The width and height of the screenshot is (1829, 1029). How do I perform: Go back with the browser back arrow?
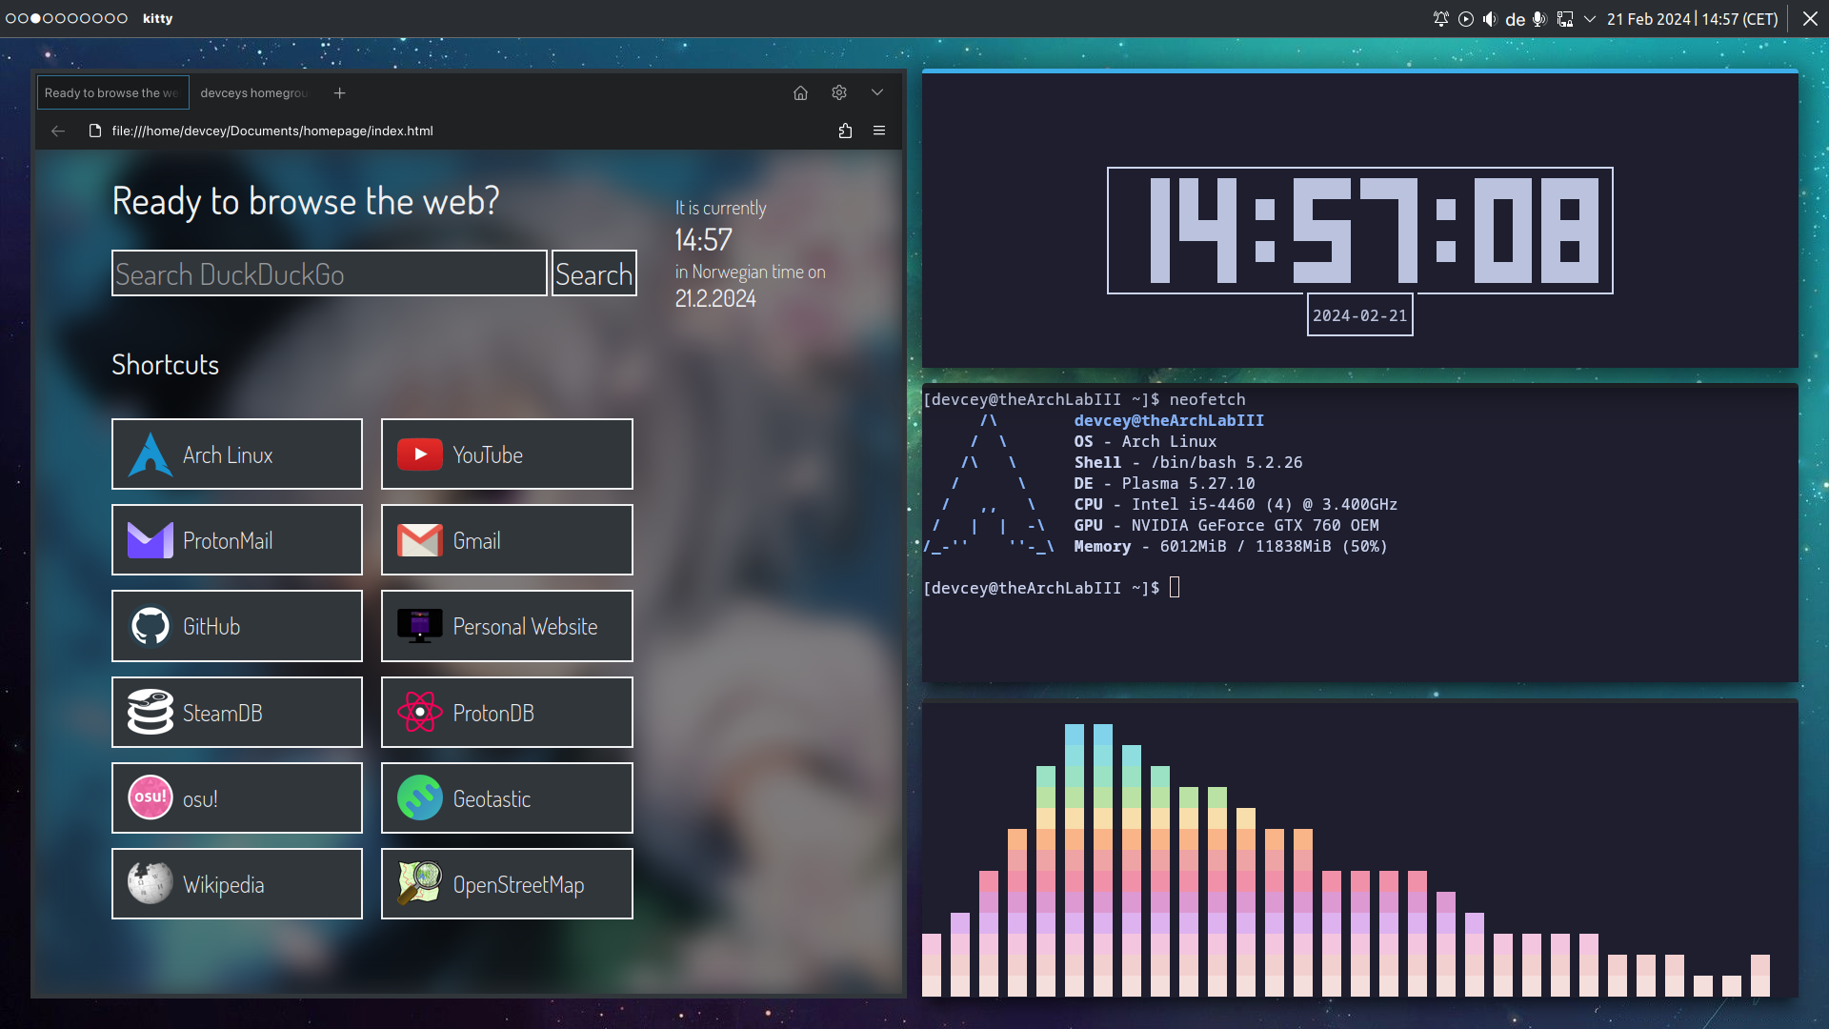tap(58, 131)
